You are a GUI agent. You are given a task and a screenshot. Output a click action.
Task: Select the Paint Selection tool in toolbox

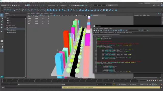pyautogui.click(x=2, y=21)
